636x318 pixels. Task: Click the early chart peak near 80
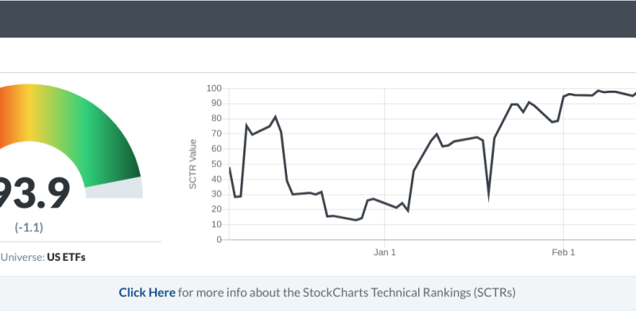tap(275, 117)
